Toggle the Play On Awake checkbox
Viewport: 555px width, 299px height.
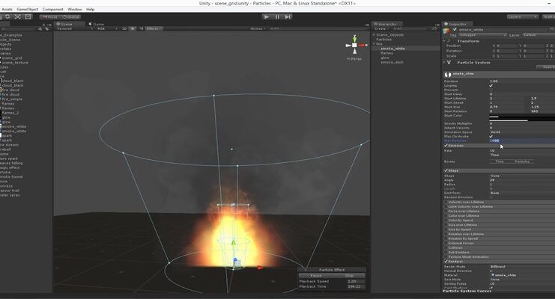point(491,137)
